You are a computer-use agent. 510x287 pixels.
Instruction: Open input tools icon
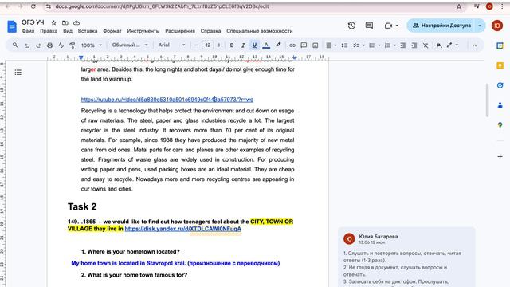coord(439,45)
